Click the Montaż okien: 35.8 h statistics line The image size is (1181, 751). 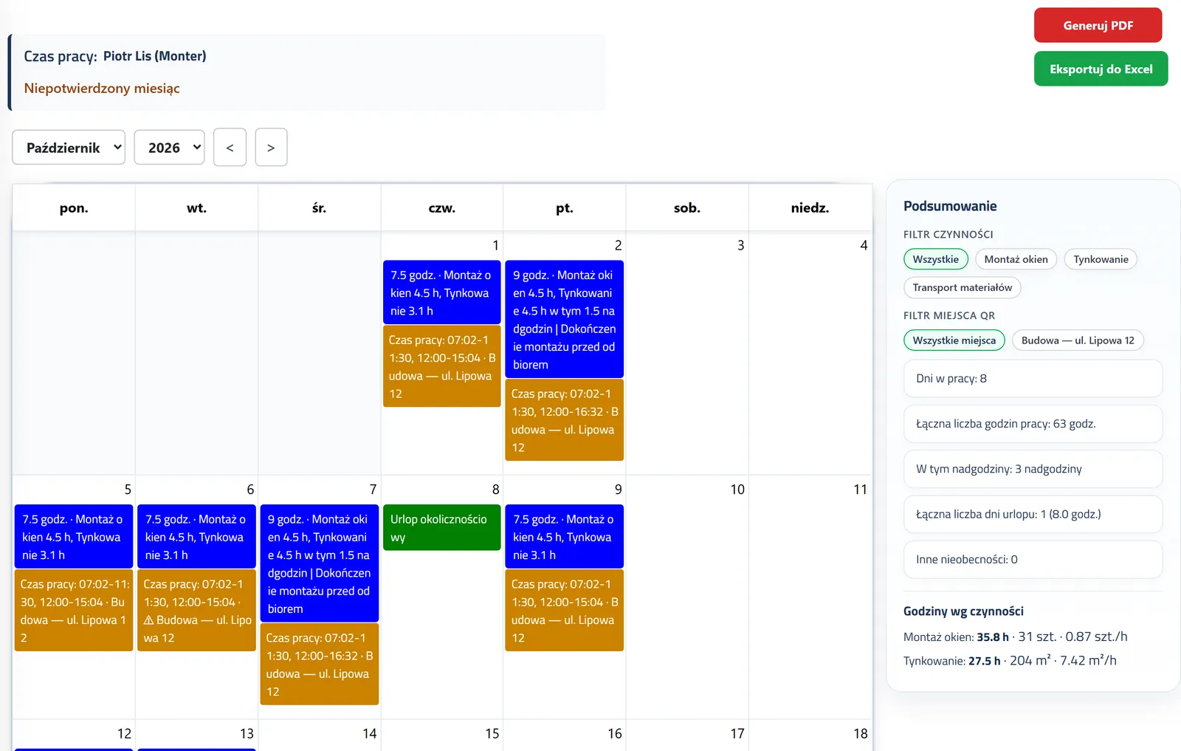tap(1015, 637)
